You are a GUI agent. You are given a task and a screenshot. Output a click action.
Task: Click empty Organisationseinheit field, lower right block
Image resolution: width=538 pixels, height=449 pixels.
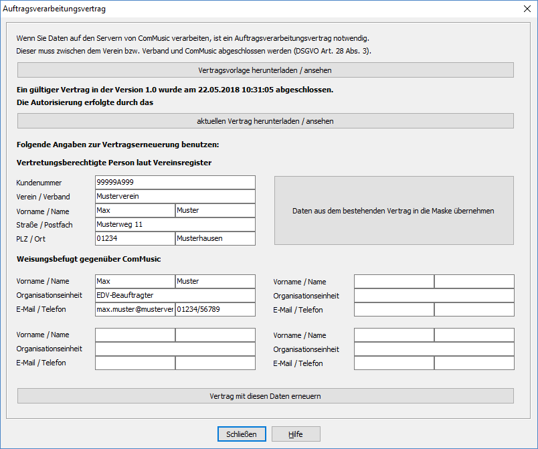[434, 349]
